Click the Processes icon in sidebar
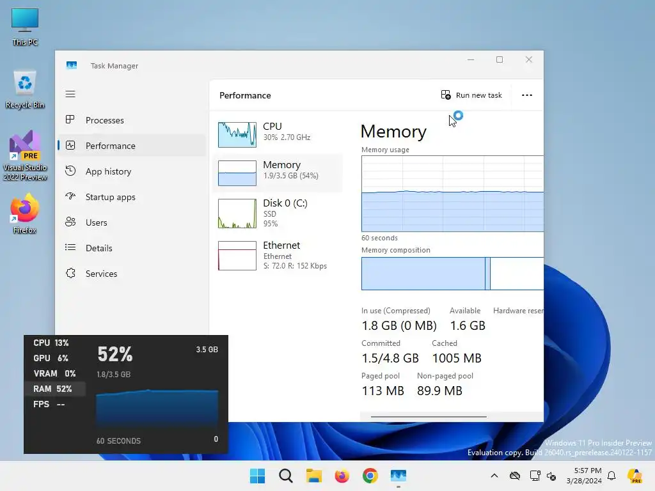Screen dimensions: 655x491 coord(70,120)
